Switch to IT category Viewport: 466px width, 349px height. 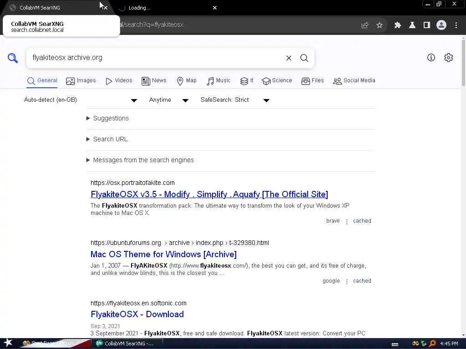tap(247, 81)
